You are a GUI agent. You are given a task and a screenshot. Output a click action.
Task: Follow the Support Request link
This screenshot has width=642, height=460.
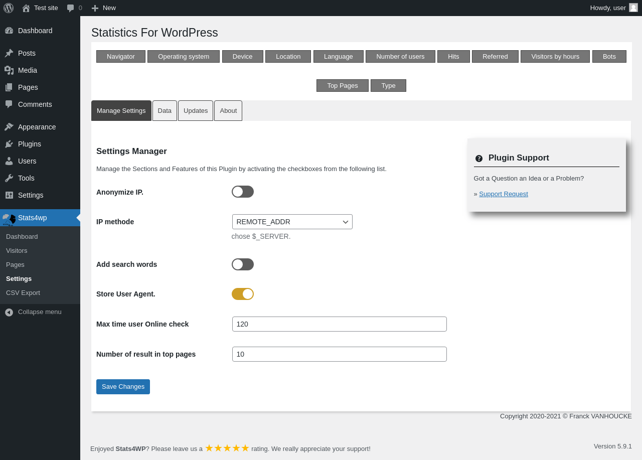click(x=504, y=194)
